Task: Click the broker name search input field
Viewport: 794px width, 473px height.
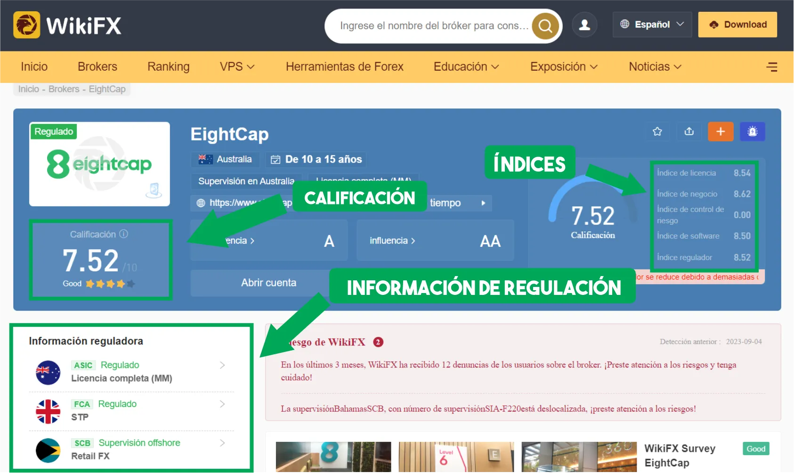Action: 434,26
